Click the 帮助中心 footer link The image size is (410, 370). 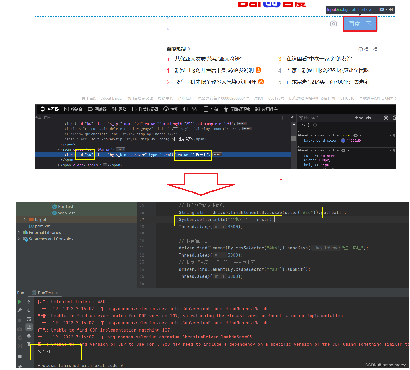[165, 98]
